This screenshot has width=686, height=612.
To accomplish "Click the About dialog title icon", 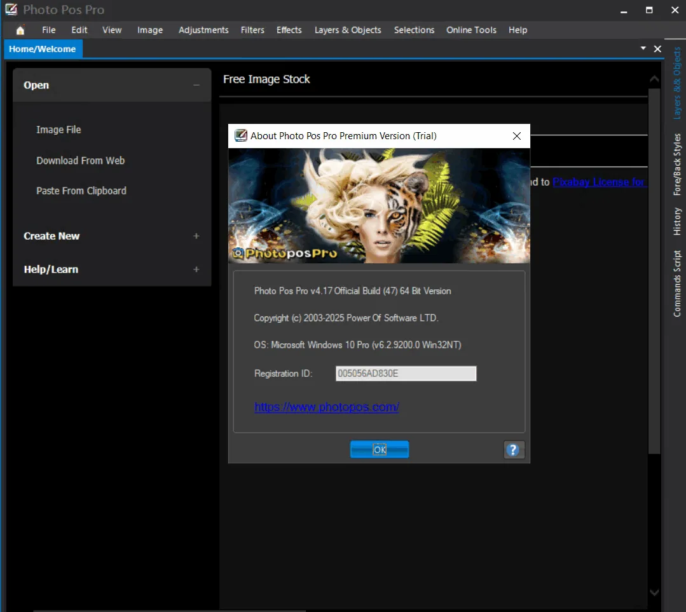I will [240, 135].
